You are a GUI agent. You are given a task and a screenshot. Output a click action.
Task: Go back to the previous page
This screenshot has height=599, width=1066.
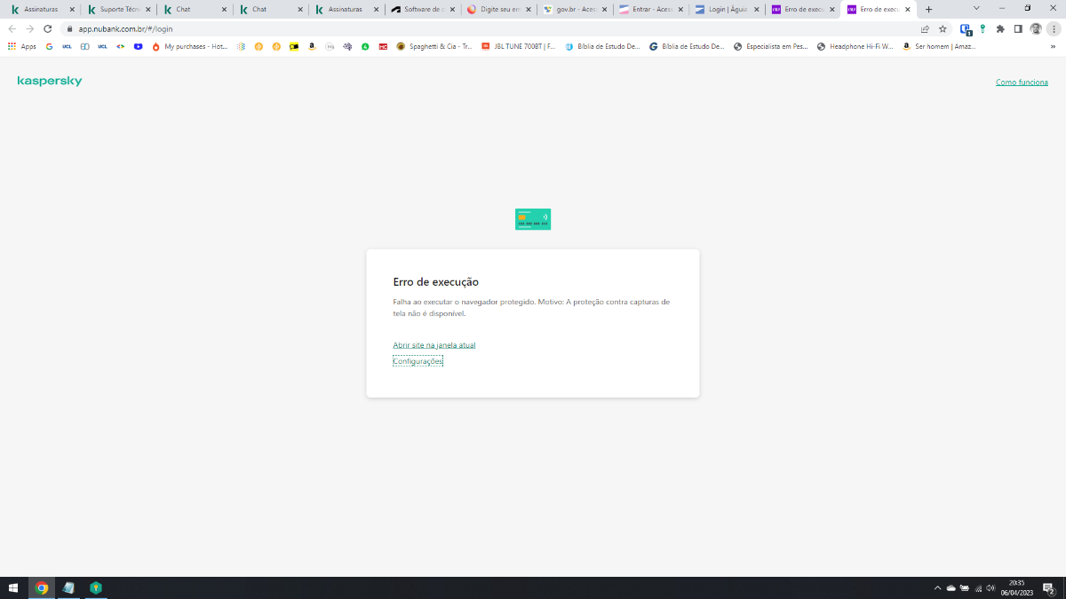(x=12, y=28)
